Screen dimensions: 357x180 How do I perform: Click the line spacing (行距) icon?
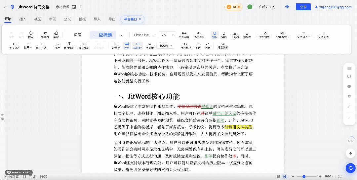click(127, 46)
